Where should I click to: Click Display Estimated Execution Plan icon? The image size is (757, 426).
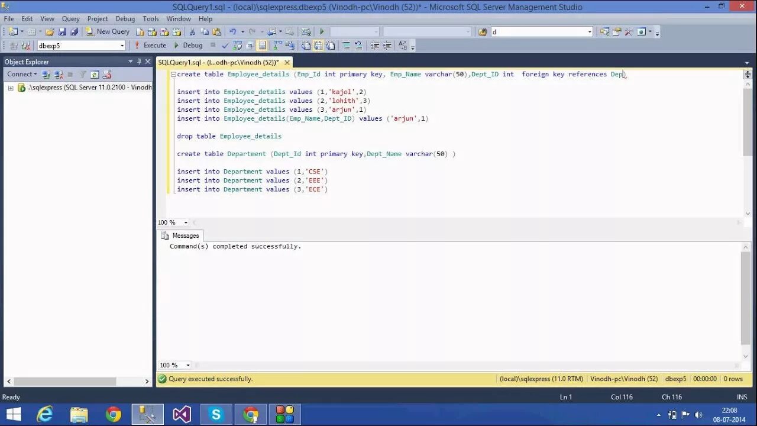coord(237,45)
